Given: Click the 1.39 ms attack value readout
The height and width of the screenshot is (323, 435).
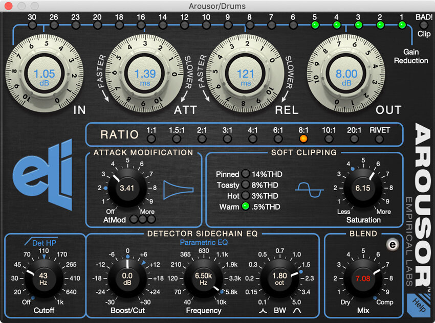Looking at the screenshot, I should pyautogui.click(x=145, y=77).
